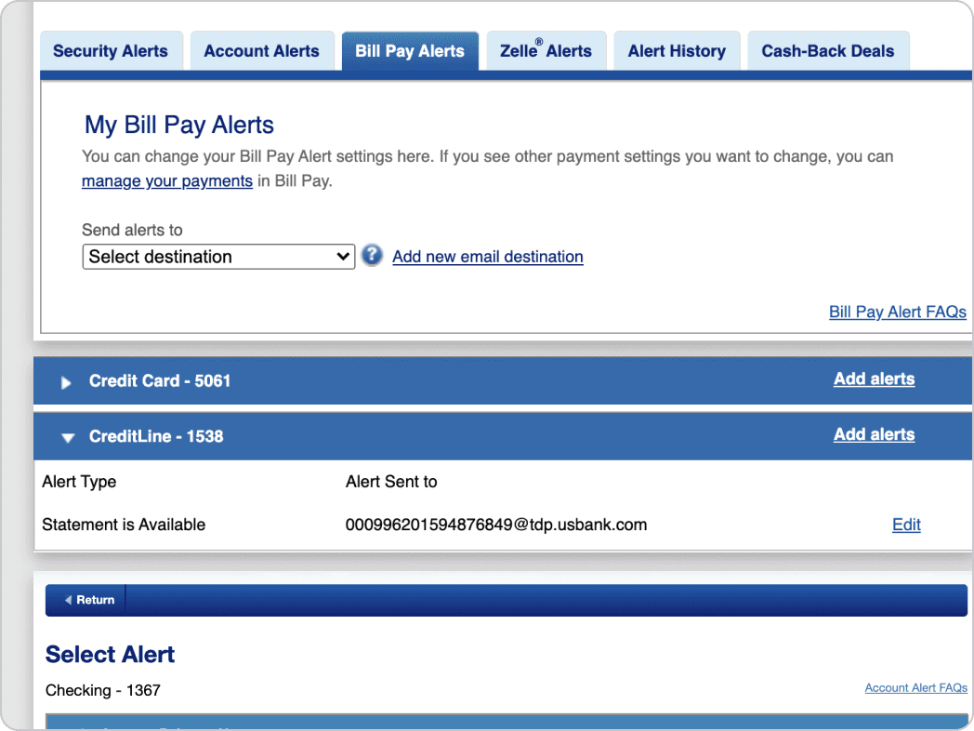
Task: Expand the Credit Card - 5061 section arrow
Action: [66, 382]
